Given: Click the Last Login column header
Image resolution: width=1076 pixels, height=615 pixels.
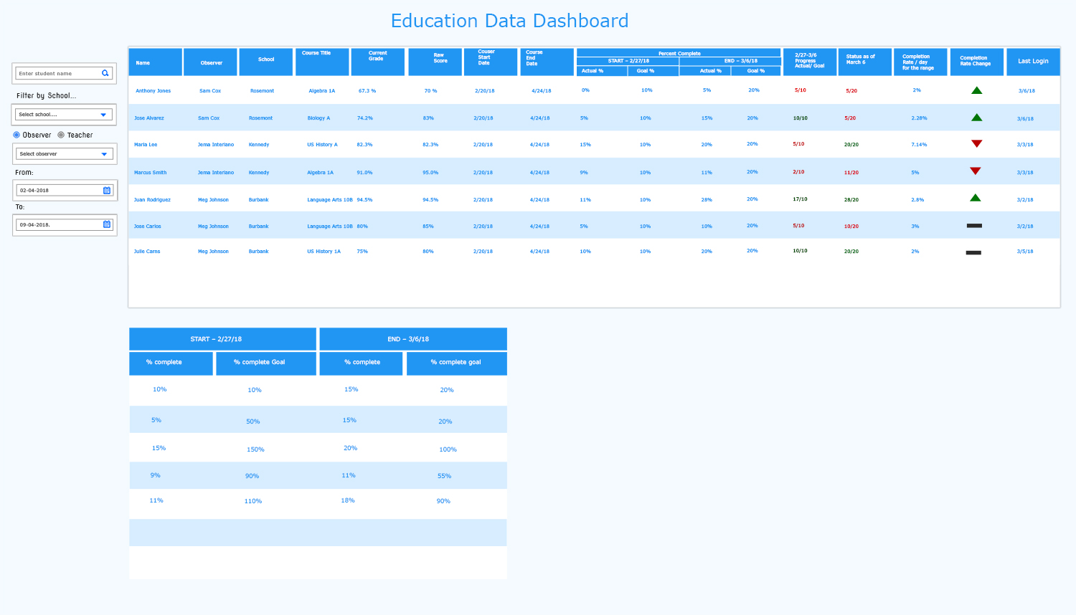Looking at the screenshot, I should click(x=1033, y=62).
